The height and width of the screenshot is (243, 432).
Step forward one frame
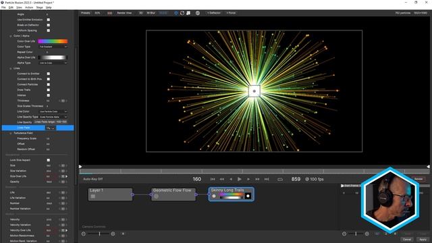248,179
